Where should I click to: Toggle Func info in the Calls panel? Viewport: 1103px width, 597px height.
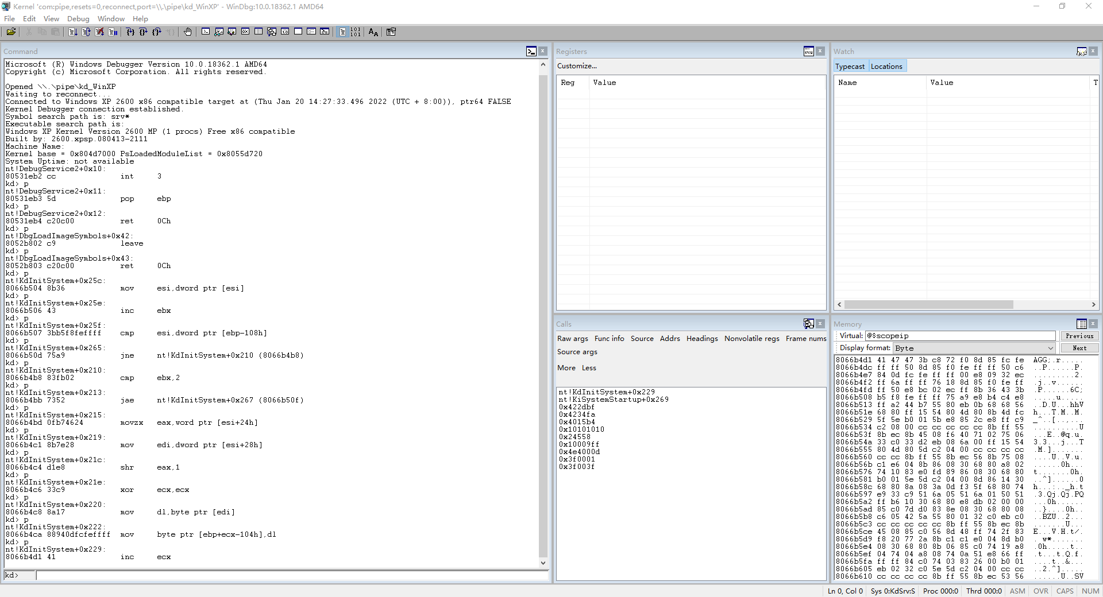(610, 339)
